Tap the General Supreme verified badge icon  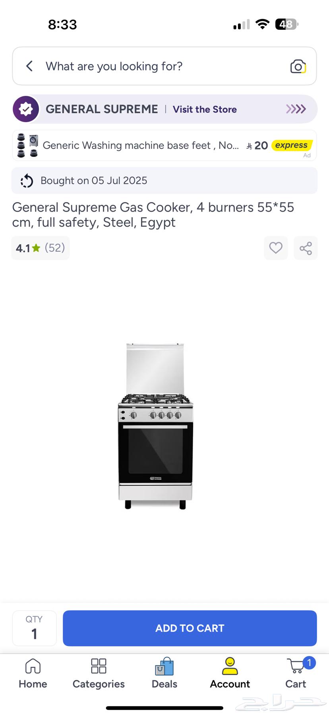click(x=26, y=109)
